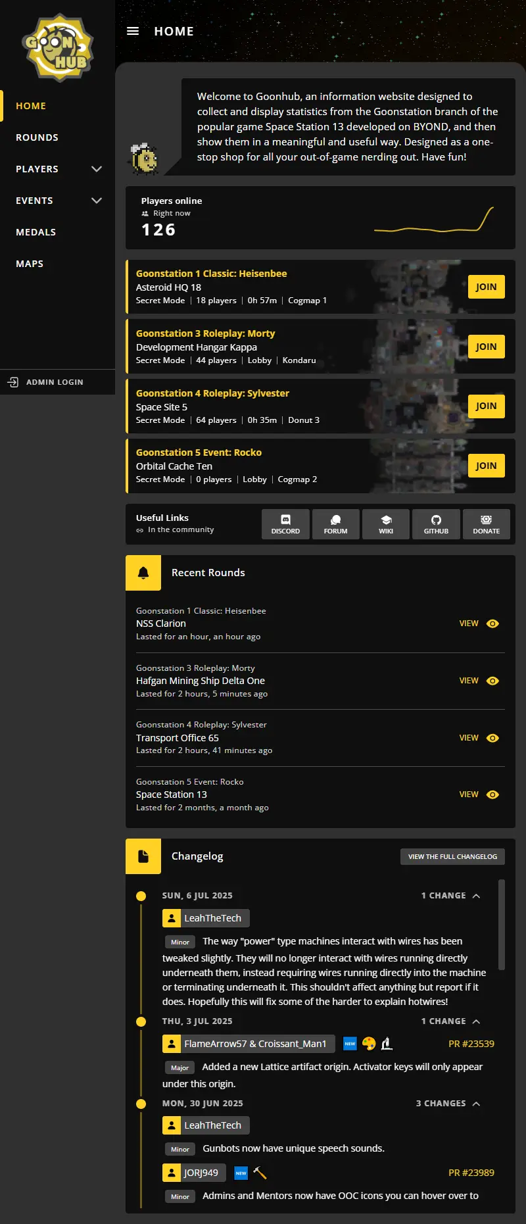Click the Recent Rounds bell icon
Image resolution: width=526 pixels, height=1224 pixels.
[x=143, y=573]
